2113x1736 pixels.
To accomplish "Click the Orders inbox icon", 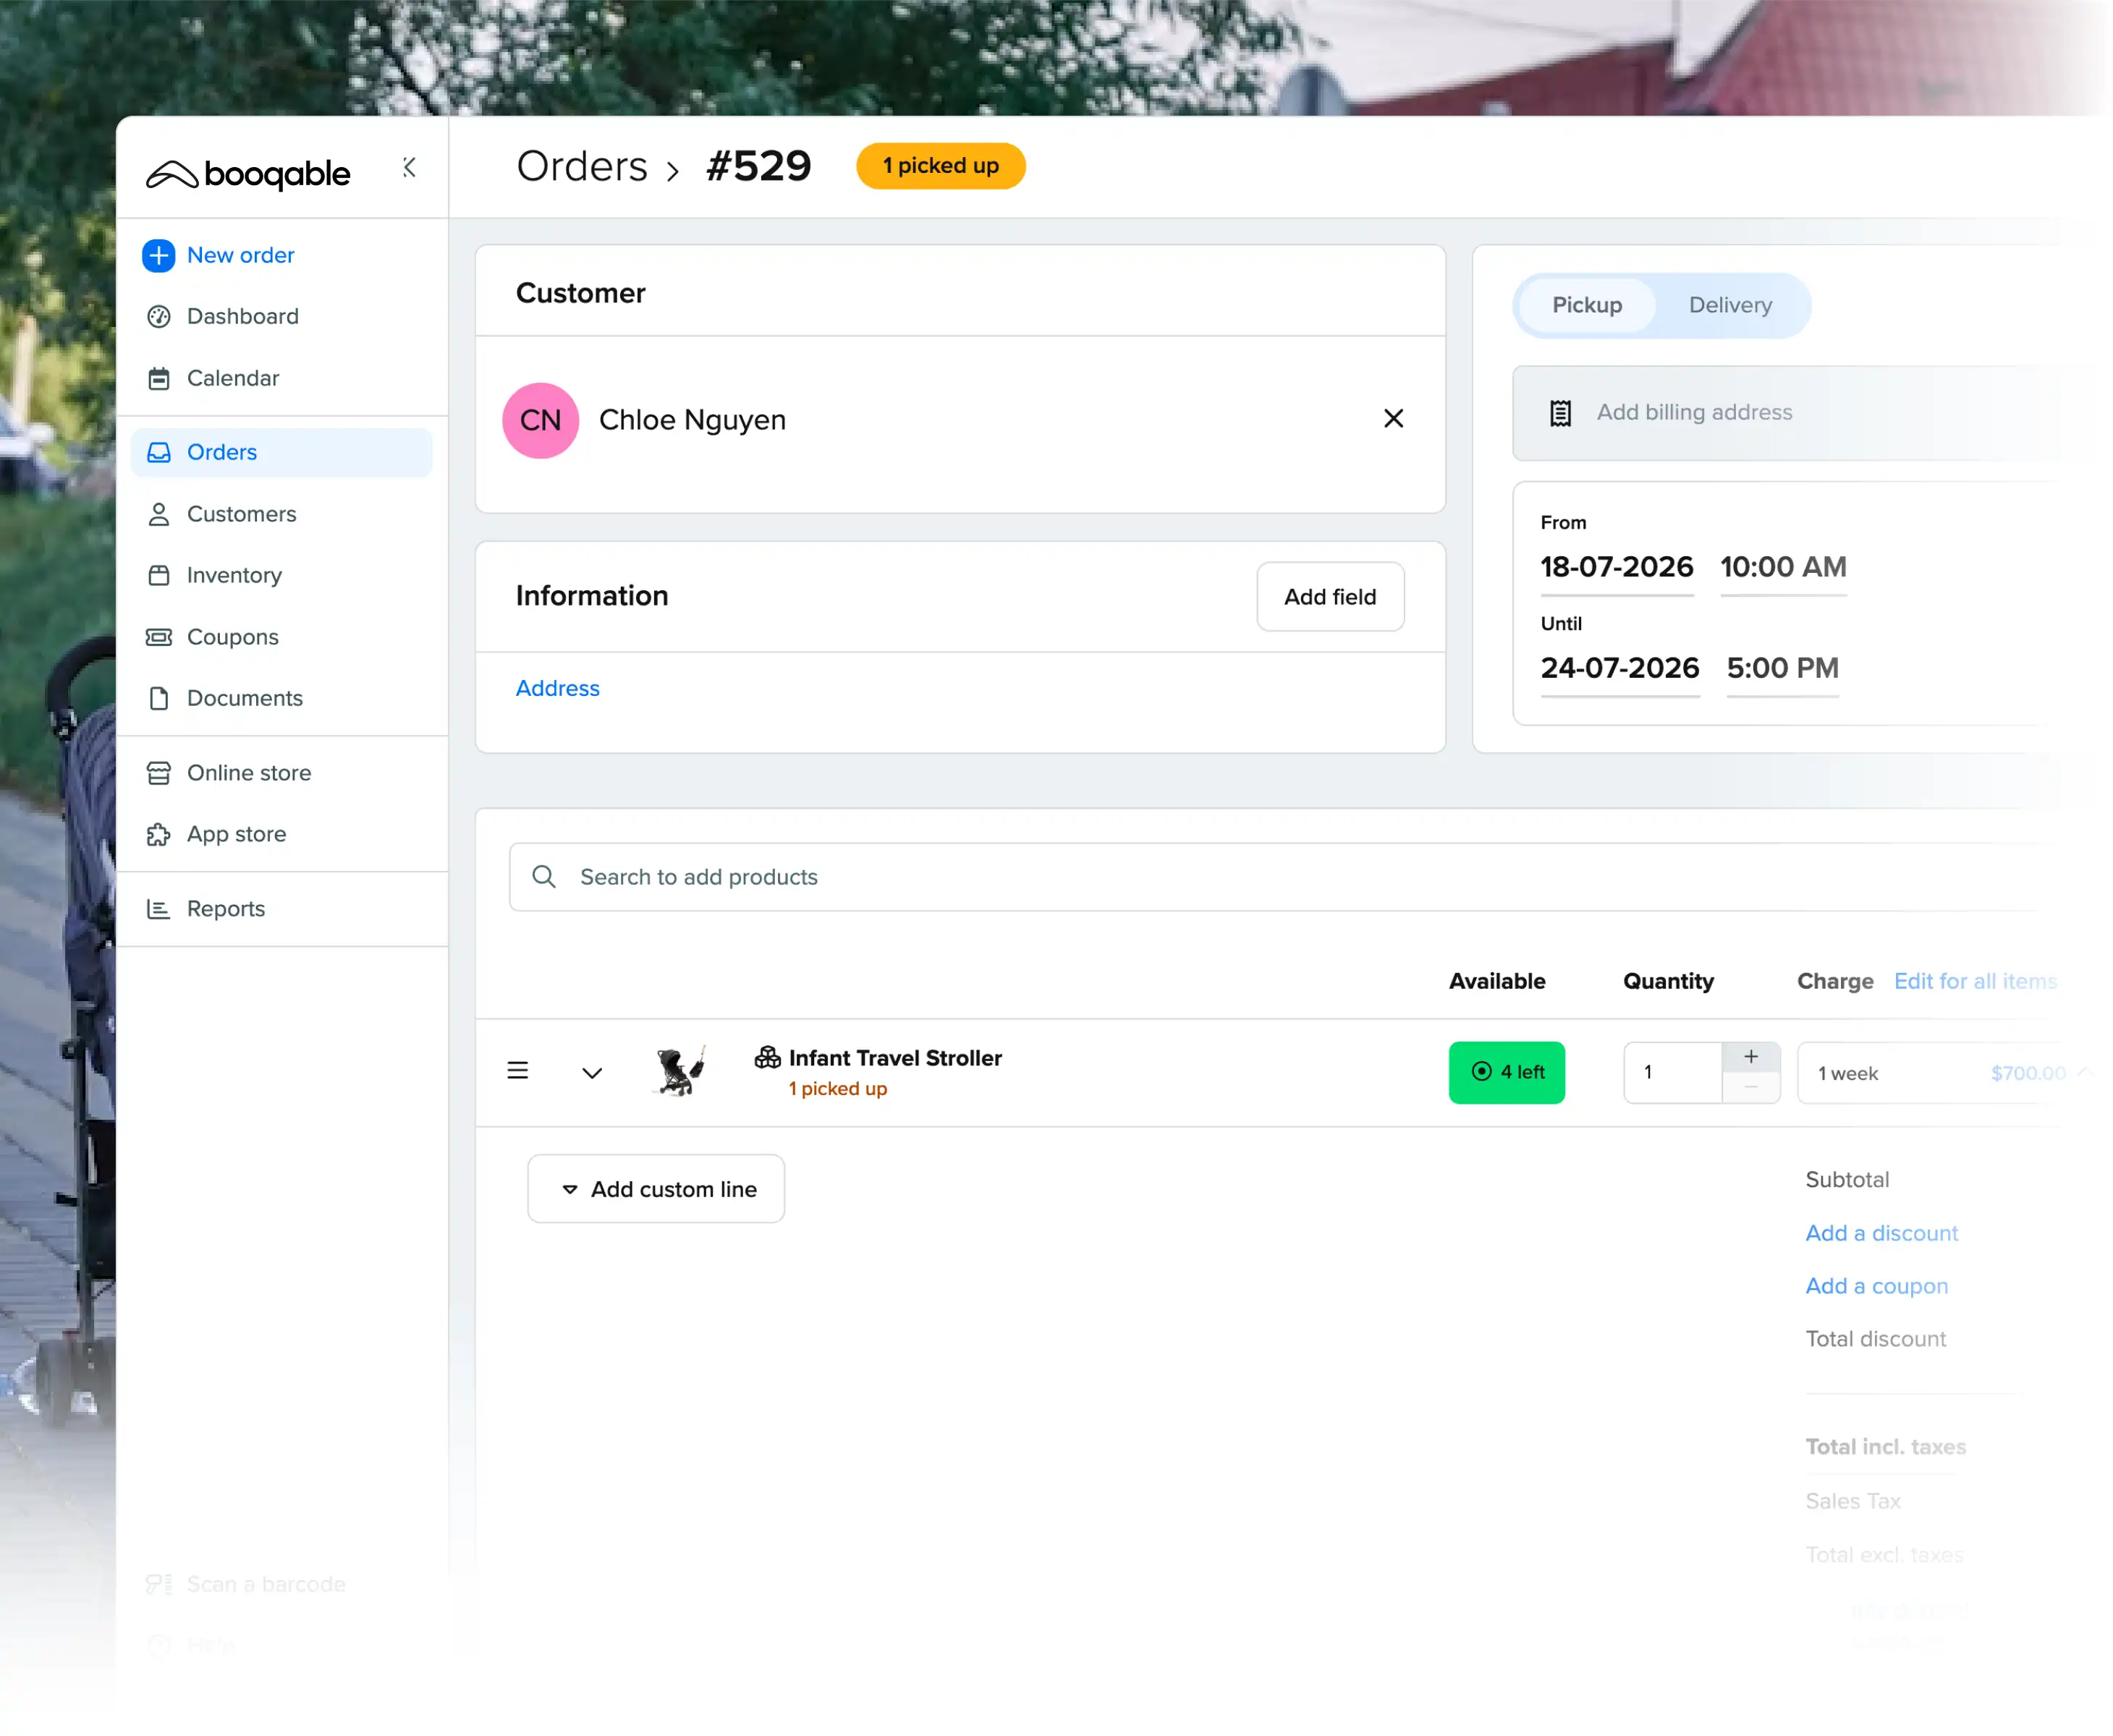I will [x=158, y=453].
